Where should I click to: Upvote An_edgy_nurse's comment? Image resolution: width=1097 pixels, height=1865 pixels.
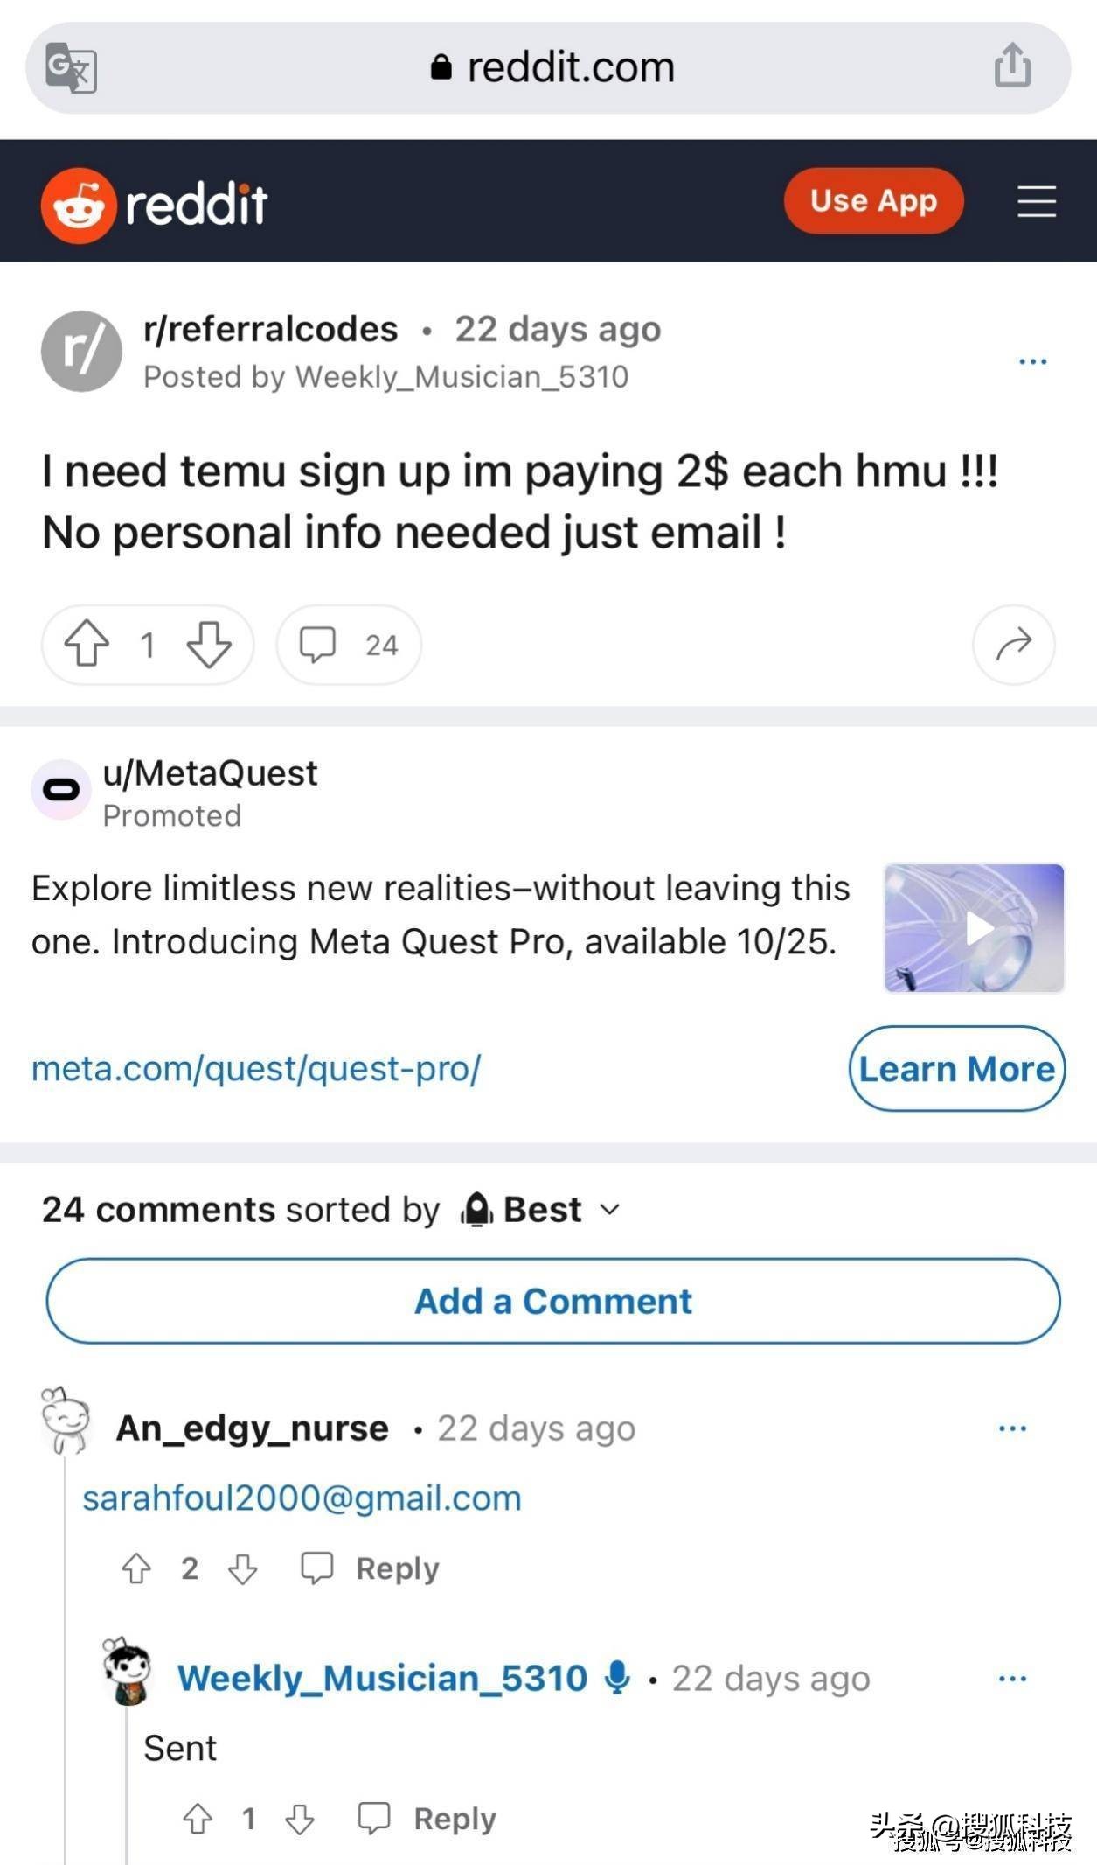click(x=136, y=1568)
